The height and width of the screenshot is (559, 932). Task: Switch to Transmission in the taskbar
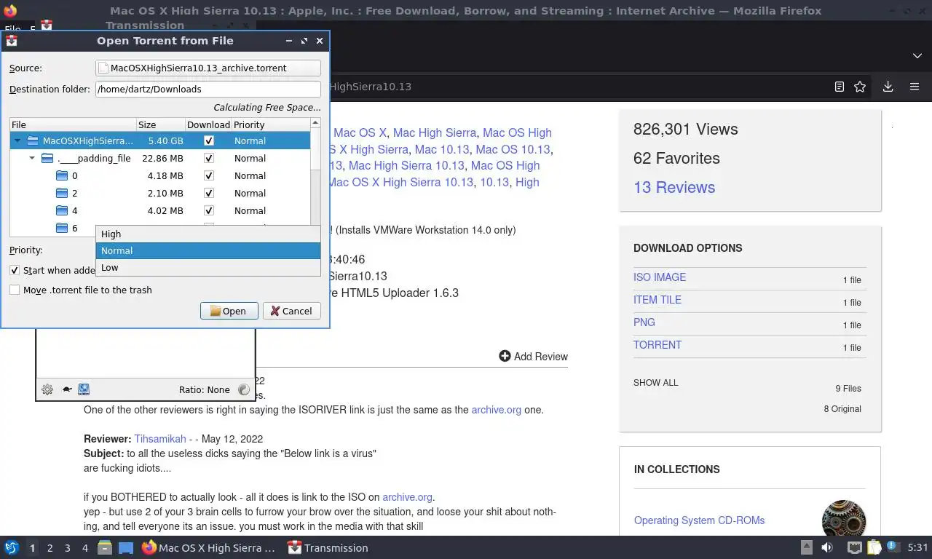(328, 548)
